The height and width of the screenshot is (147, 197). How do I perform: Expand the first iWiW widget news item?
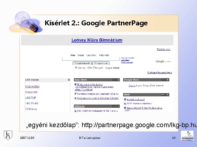pos(125,99)
